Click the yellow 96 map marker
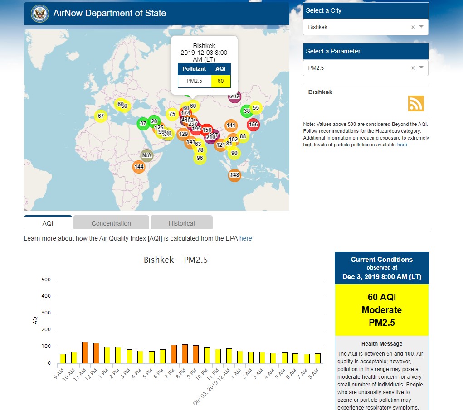The image size is (463, 410). tap(200, 158)
